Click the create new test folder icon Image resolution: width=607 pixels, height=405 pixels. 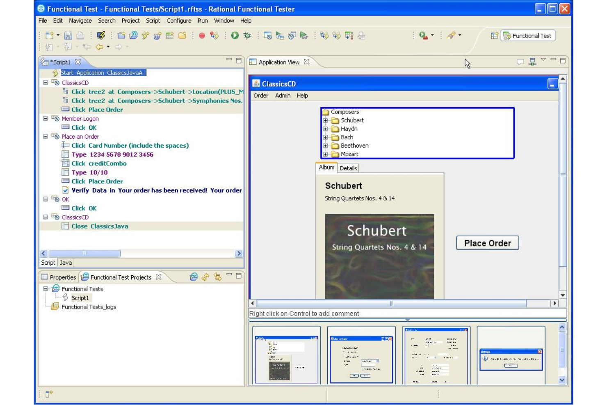[182, 36]
